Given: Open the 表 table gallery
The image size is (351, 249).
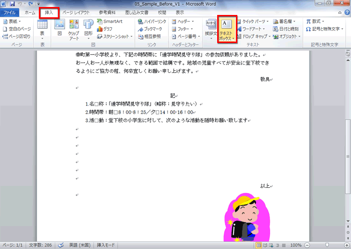Looking at the screenshot, I should (42, 30).
